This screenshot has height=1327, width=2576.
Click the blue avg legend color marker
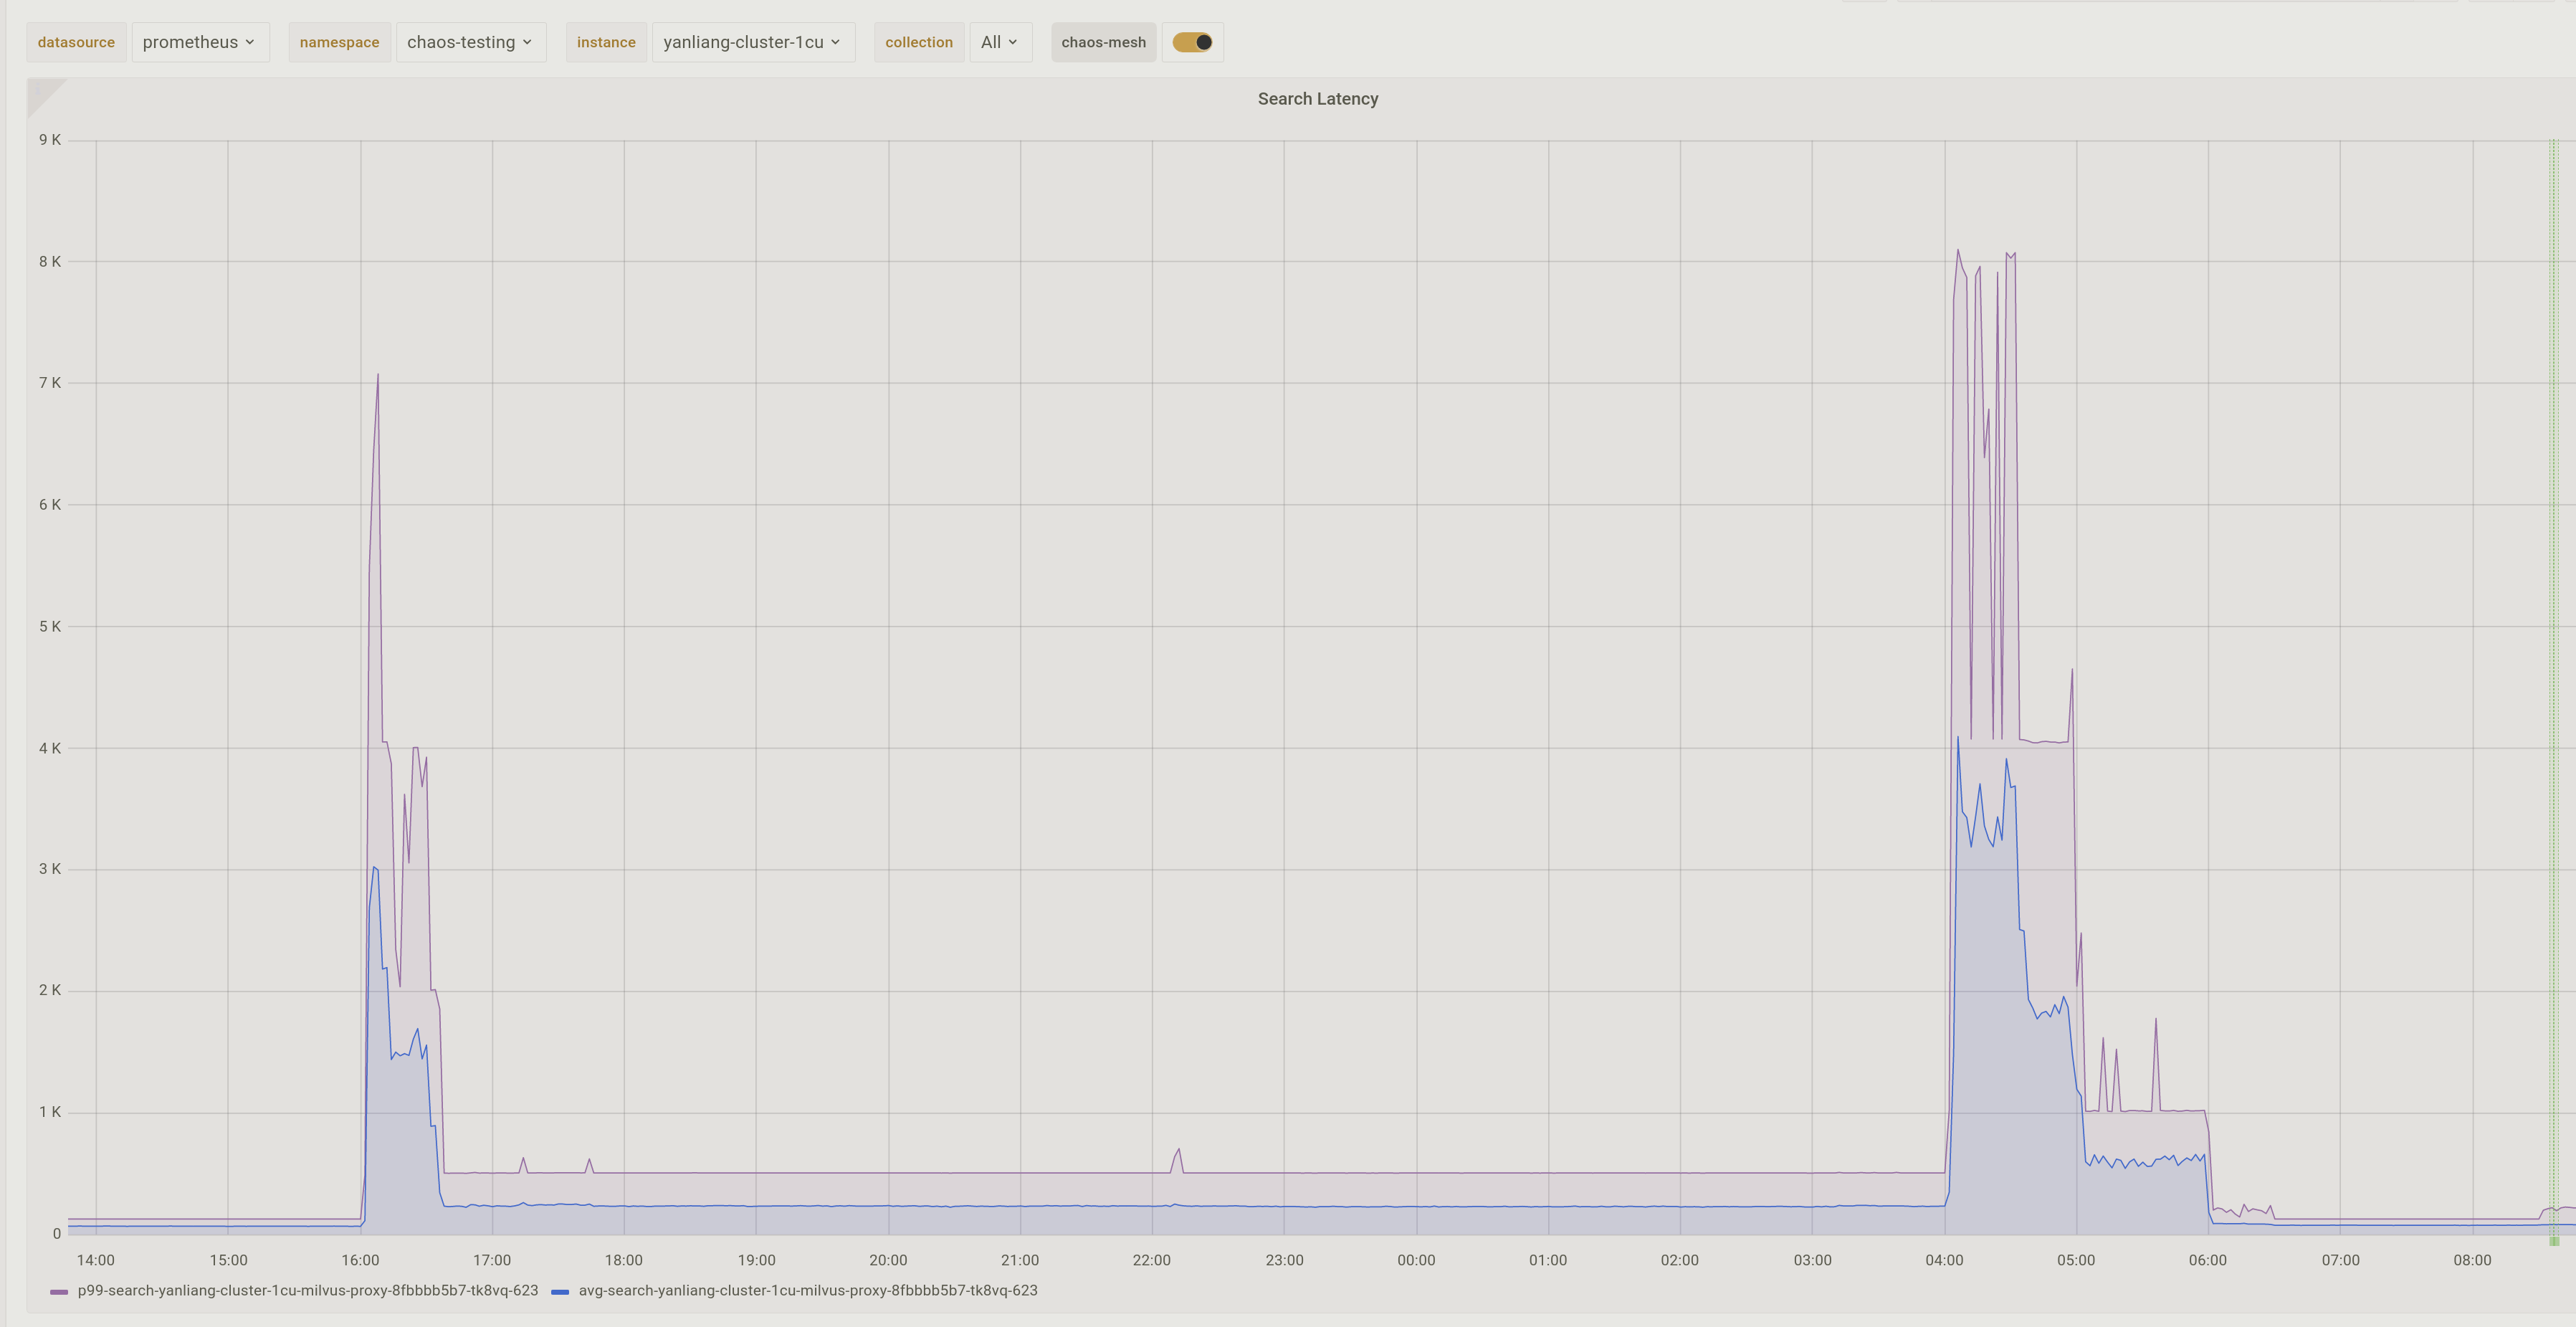coord(563,1291)
